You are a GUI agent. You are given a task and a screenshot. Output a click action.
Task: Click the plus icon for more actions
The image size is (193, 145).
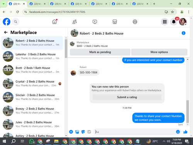pyautogui.click(x=71, y=132)
